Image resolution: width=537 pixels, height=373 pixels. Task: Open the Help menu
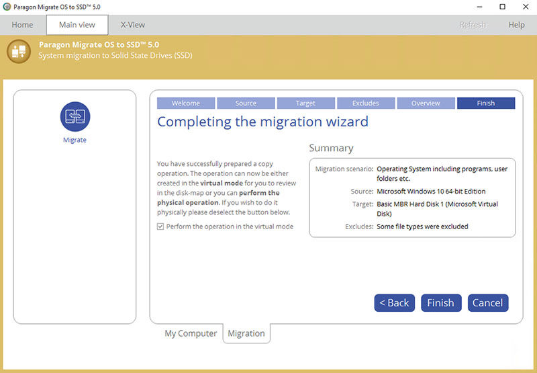(x=516, y=25)
